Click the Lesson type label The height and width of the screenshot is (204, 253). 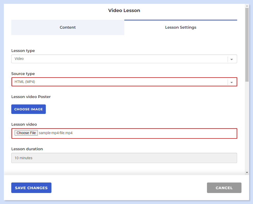pos(23,51)
